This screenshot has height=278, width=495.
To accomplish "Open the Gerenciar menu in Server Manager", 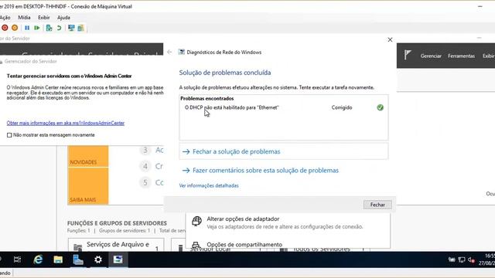I will (x=431, y=56).
